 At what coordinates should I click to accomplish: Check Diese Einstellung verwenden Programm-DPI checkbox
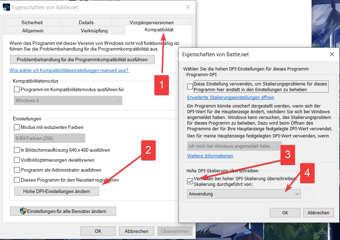tap(190, 87)
